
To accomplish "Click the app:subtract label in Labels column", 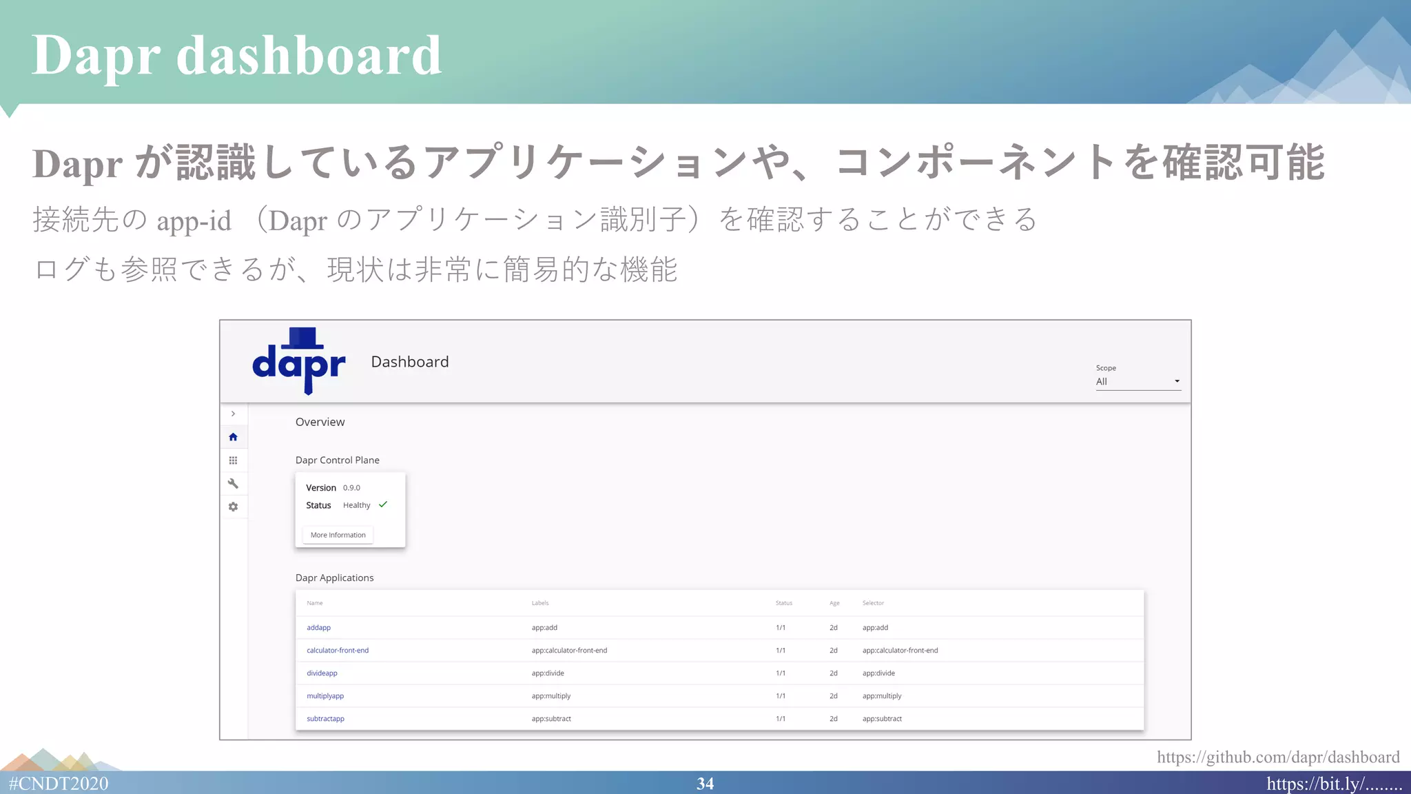I will (551, 719).
